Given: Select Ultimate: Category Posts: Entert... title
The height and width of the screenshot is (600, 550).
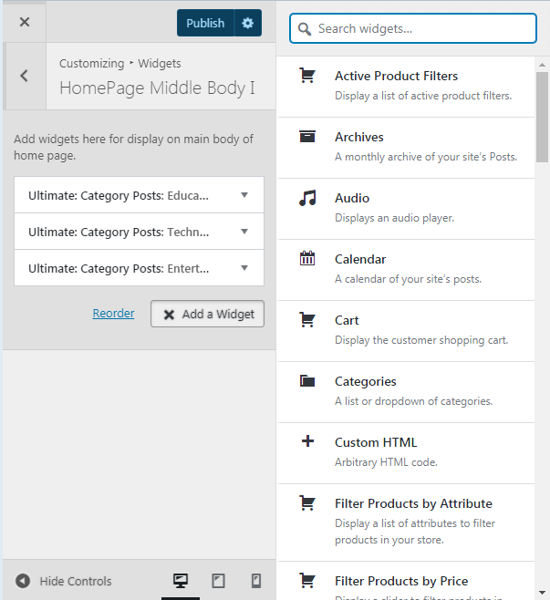Looking at the screenshot, I should point(119,268).
